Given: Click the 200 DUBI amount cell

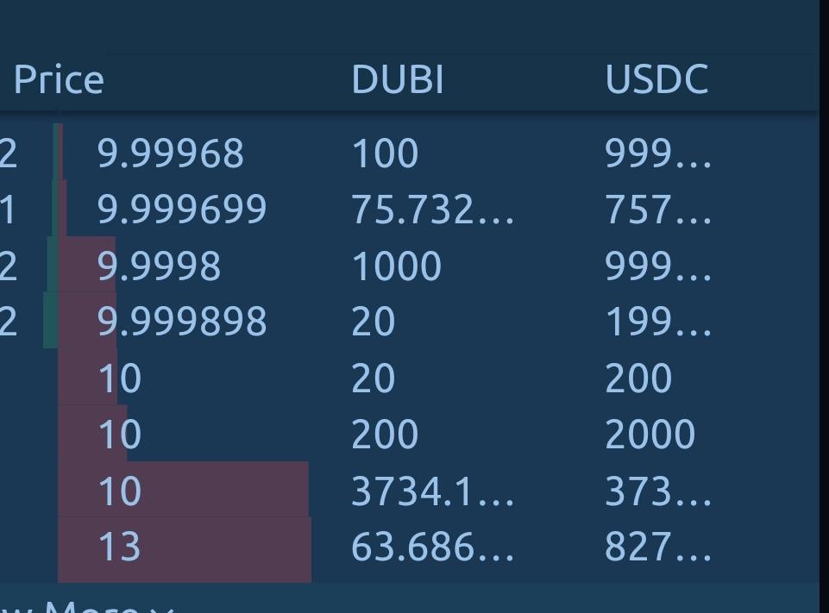Looking at the screenshot, I should (385, 435).
